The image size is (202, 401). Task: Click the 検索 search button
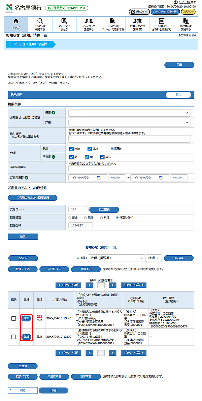[23, 237]
